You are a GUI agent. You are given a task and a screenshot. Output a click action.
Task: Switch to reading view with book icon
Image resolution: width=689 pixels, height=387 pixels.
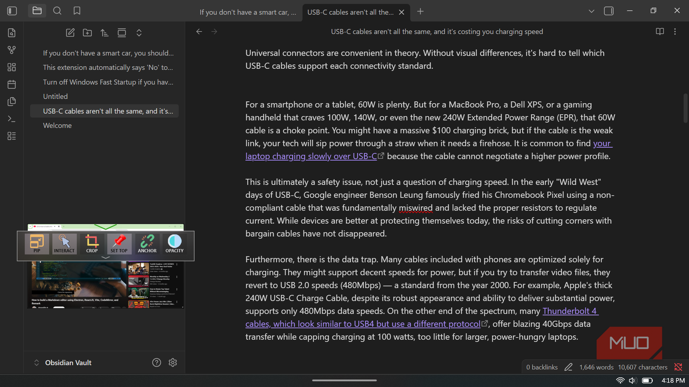click(x=660, y=32)
